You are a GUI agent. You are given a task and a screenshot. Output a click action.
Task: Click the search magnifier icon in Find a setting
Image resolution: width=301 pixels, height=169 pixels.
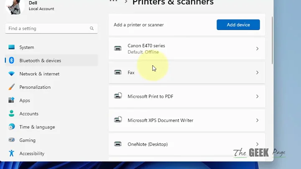click(92, 28)
